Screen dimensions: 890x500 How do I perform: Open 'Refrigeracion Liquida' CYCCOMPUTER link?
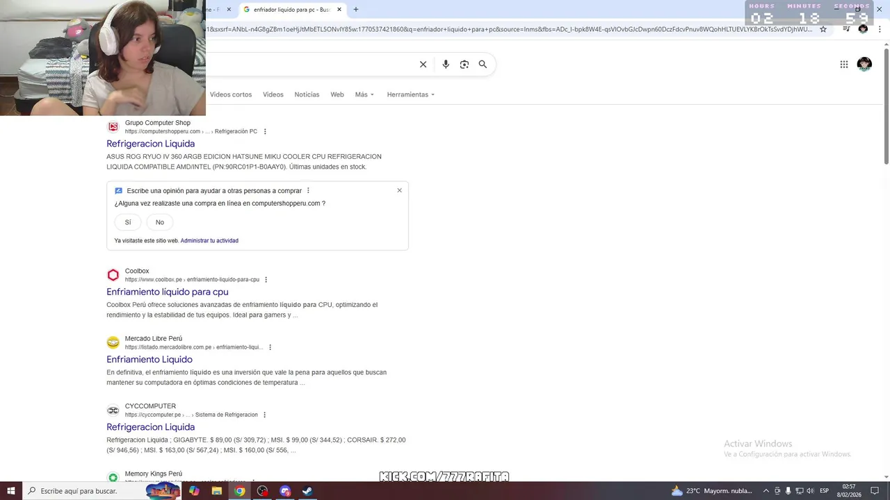click(x=150, y=427)
